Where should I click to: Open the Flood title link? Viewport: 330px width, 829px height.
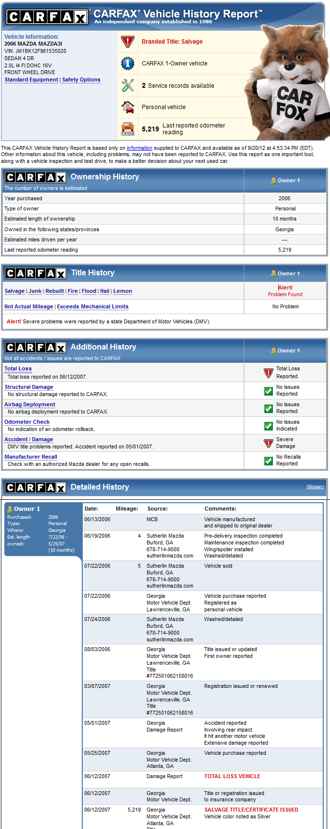point(89,291)
